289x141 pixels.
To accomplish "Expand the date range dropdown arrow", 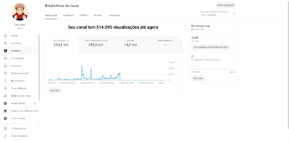I will [x=234, y=14].
